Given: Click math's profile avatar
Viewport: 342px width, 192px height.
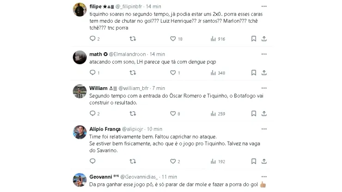Looking at the screenshot, I should pyautogui.click(x=80, y=57).
